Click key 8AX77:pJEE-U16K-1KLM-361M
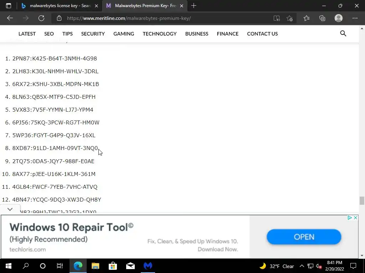This screenshot has height=273, width=365. pyautogui.click(x=54, y=174)
